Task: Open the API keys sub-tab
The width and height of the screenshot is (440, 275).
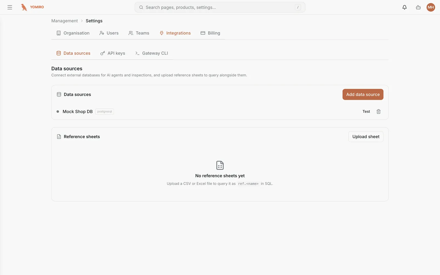Action: pyautogui.click(x=113, y=53)
